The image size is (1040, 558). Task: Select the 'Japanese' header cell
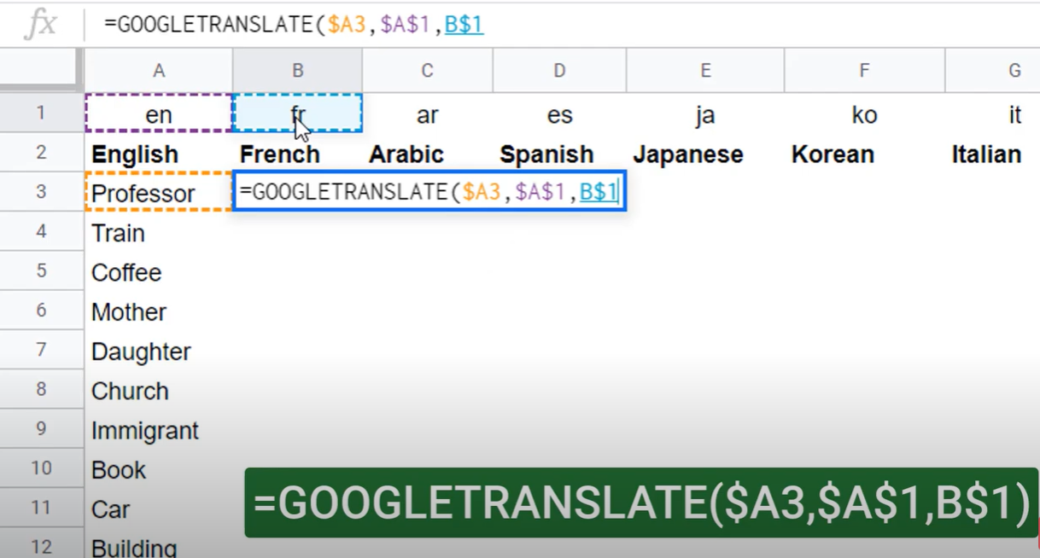706,154
